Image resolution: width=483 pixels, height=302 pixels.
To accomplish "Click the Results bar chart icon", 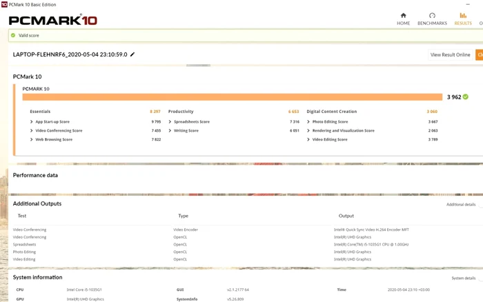I will tap(463, 15).
